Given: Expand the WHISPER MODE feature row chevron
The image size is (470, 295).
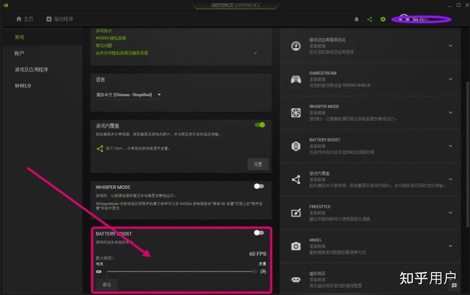Looking at the screenshot, I should tap(451, 112).
